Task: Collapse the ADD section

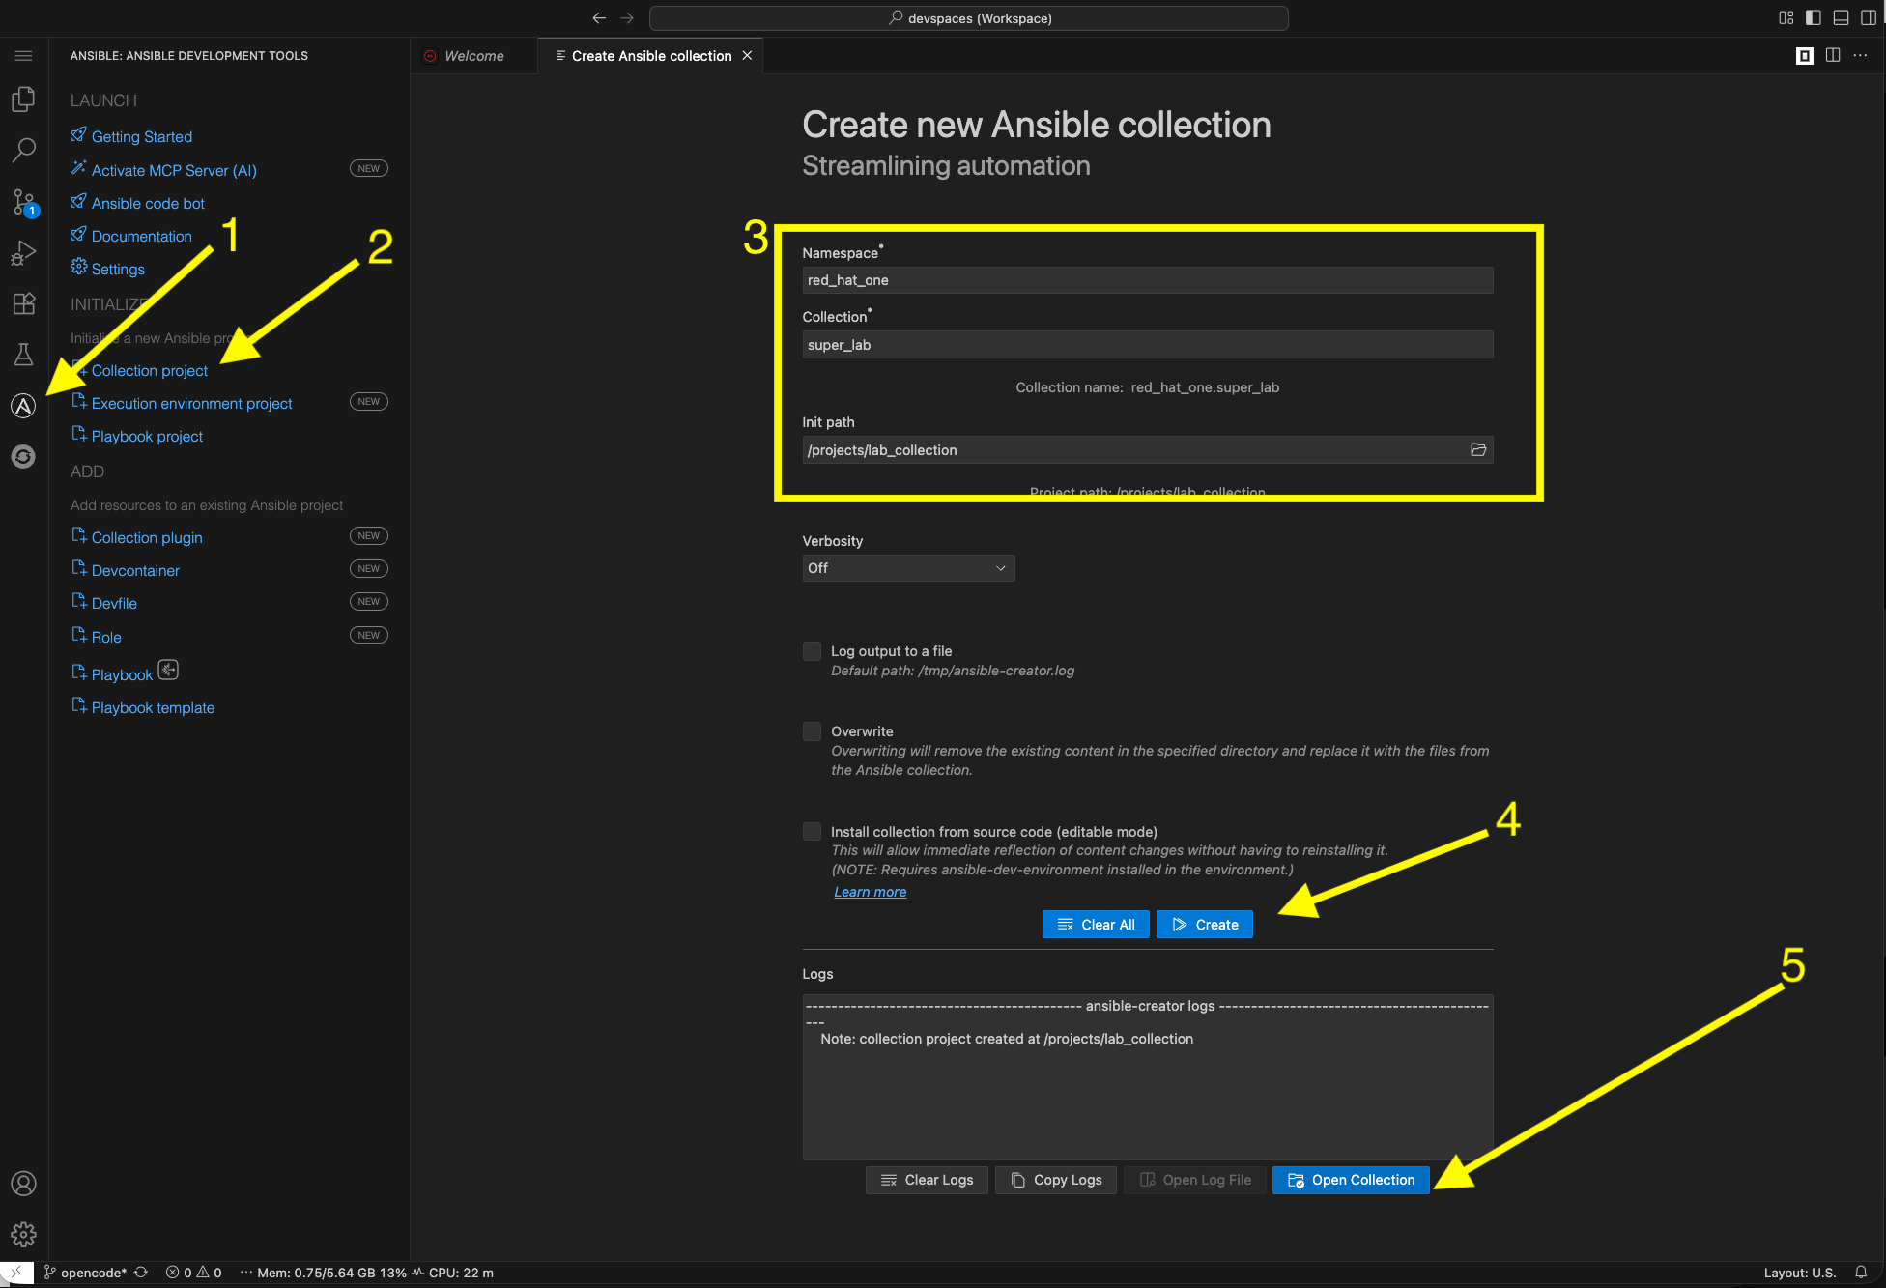Action: tap(87, 472)
